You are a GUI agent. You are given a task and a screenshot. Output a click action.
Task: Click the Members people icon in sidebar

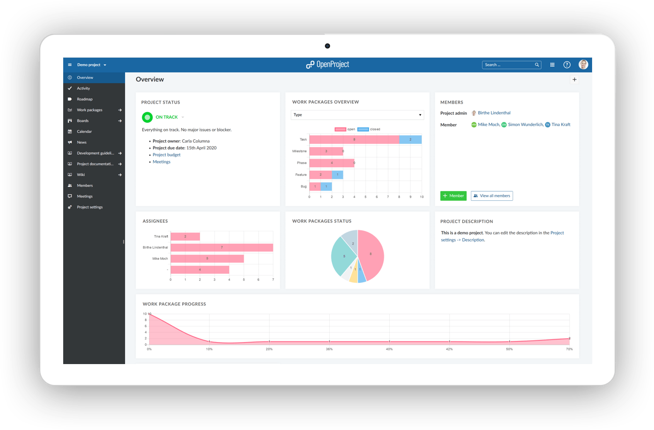coord(70,185)
